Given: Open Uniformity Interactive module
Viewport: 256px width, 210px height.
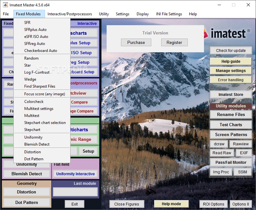Looking at the screenshot, I should (x=75, y=174).
